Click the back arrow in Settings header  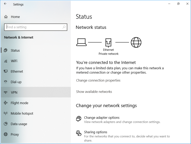5,4
